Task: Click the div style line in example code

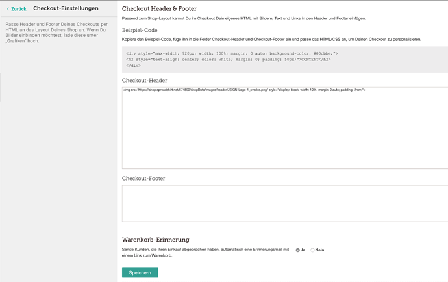Action: [x=232, y=53]
